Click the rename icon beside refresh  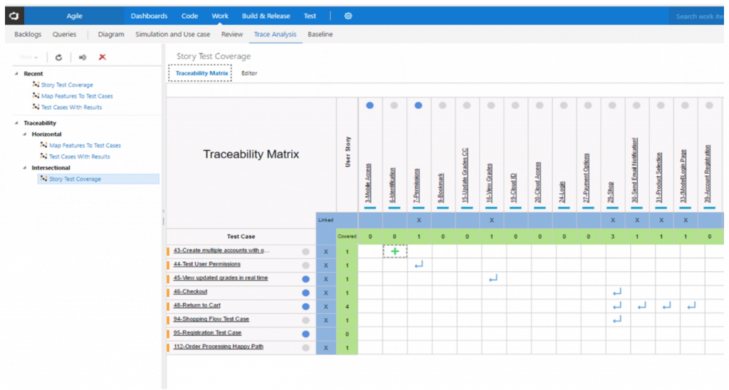click(83, 57)
